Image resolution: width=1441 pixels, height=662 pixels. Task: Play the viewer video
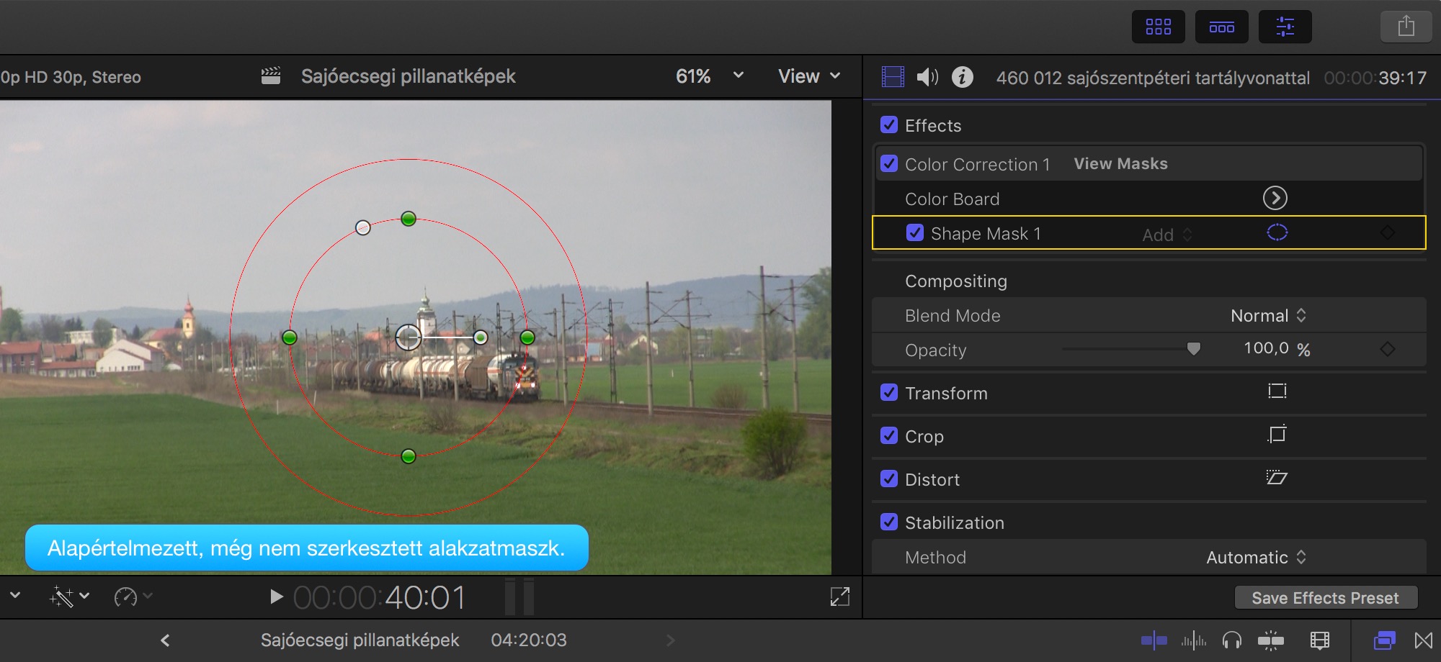click(275, 597)
